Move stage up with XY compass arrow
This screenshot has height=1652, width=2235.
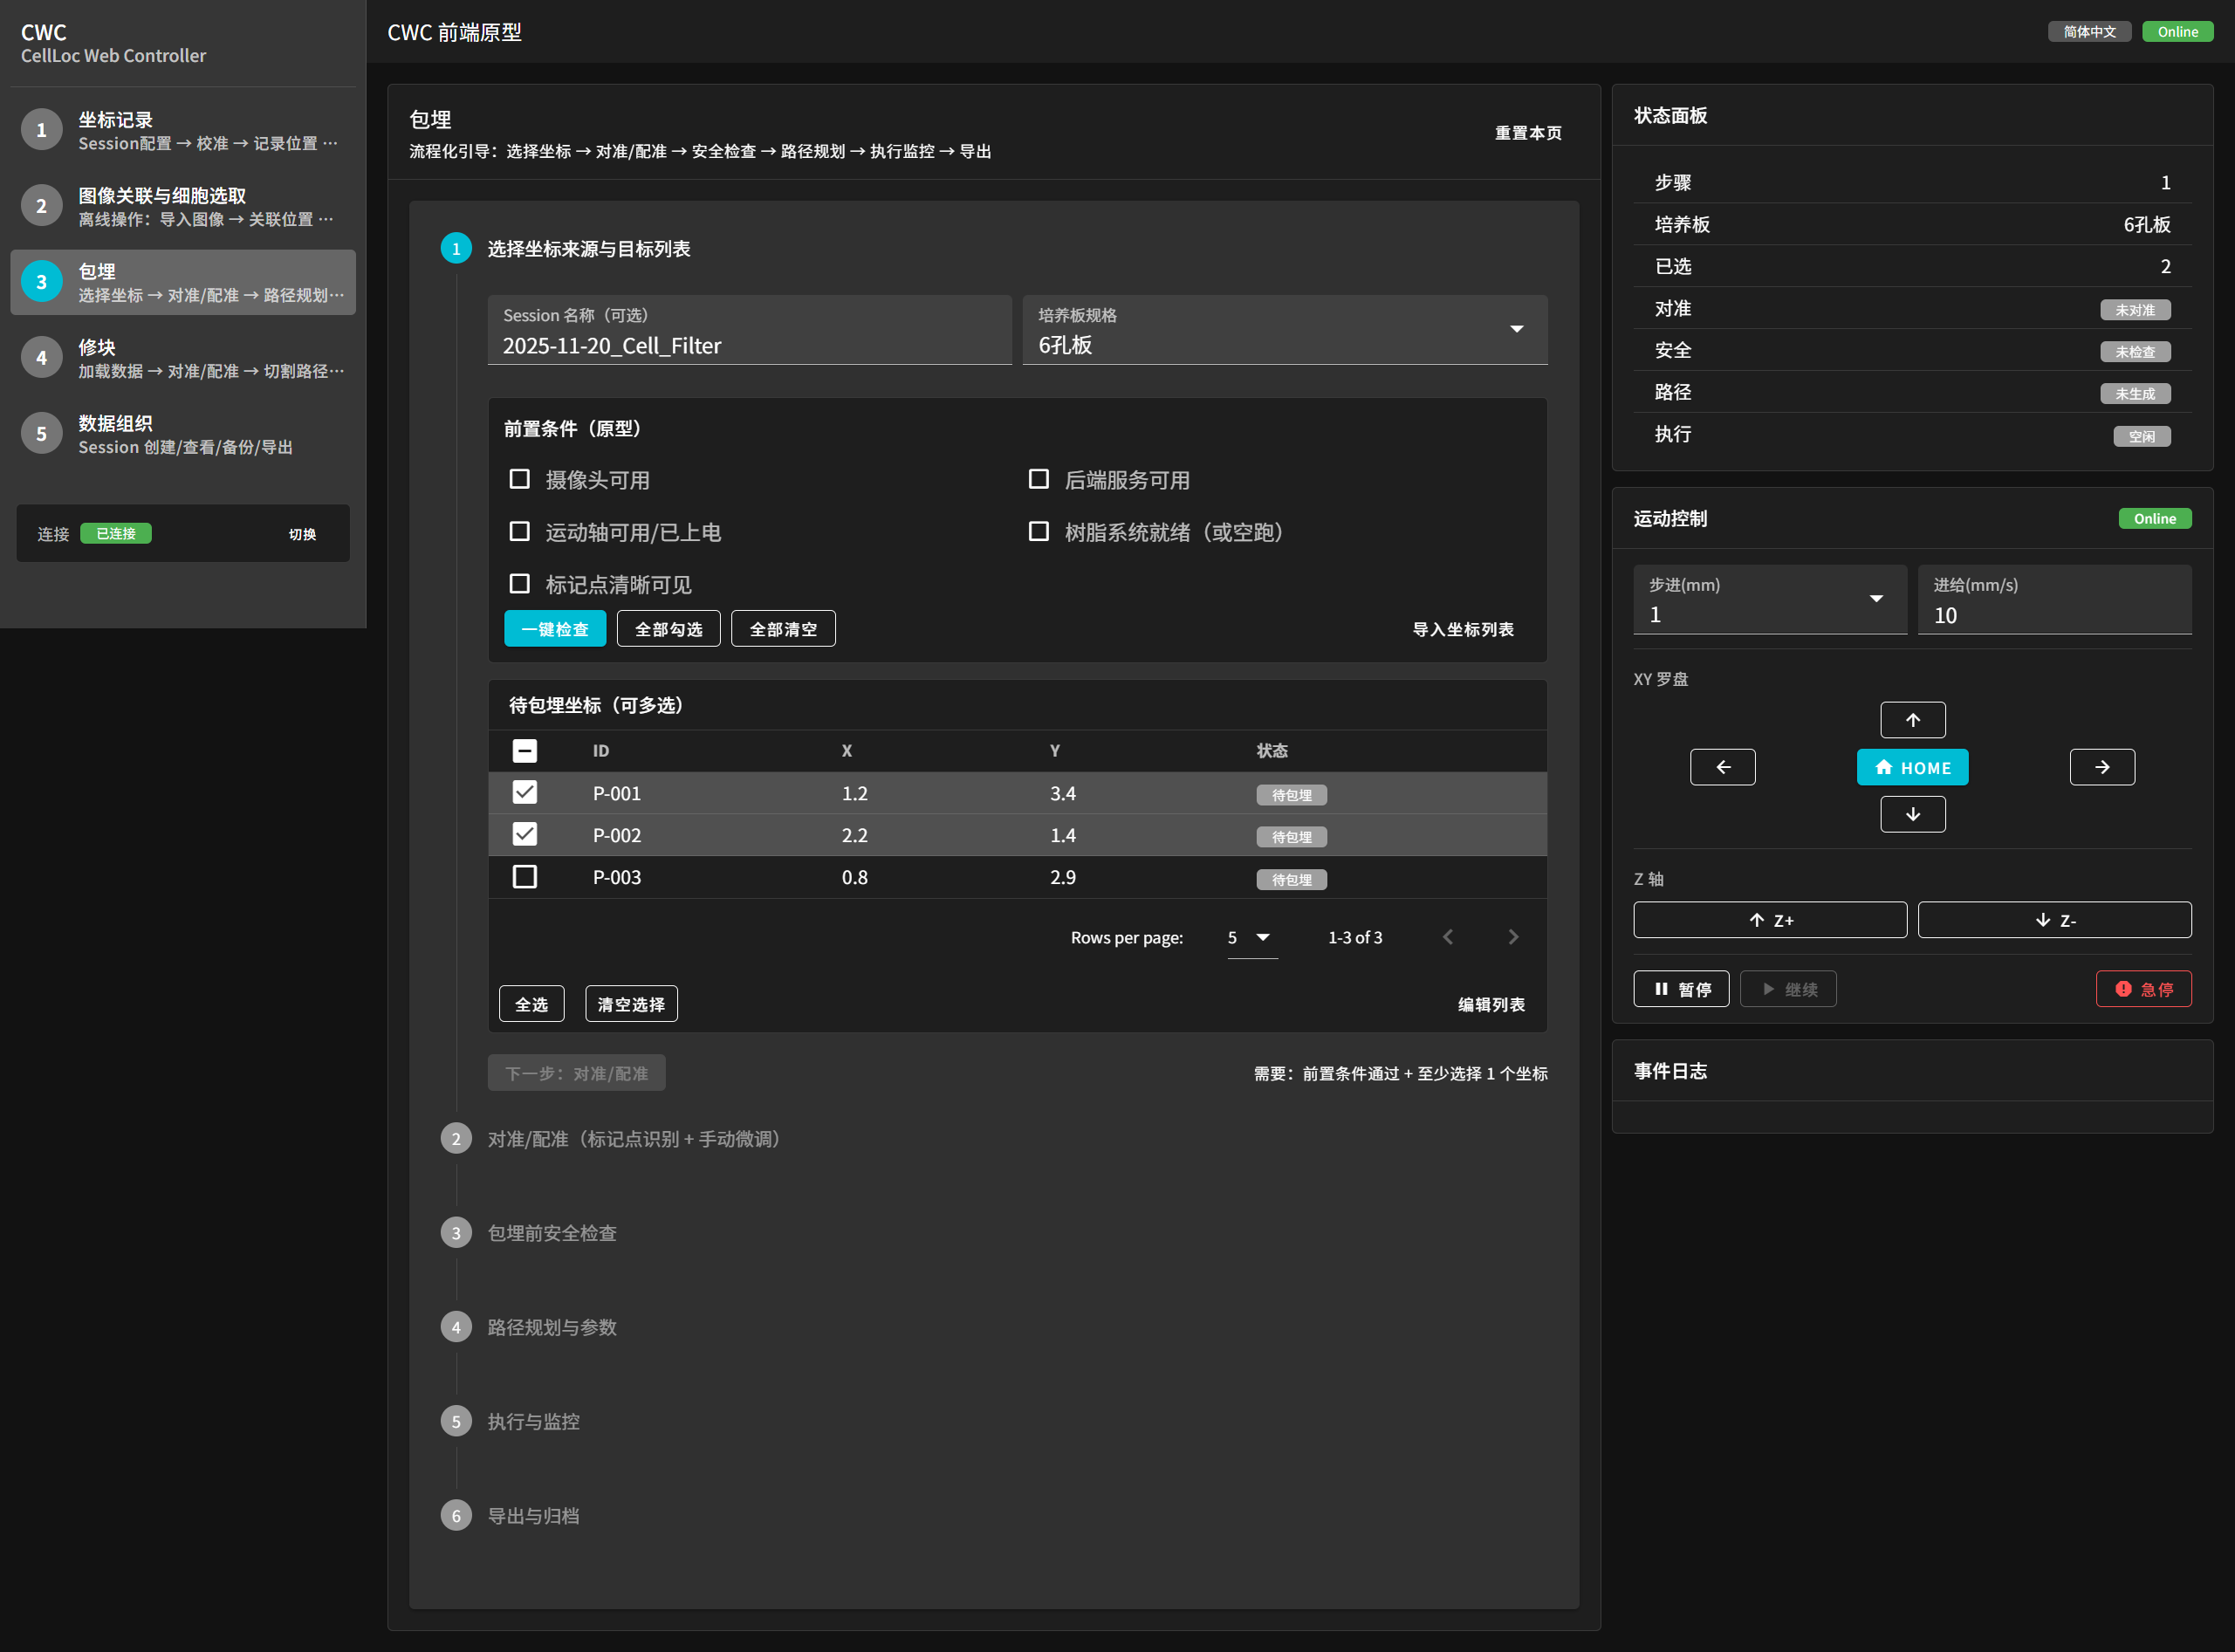(x=1912, y=720)
